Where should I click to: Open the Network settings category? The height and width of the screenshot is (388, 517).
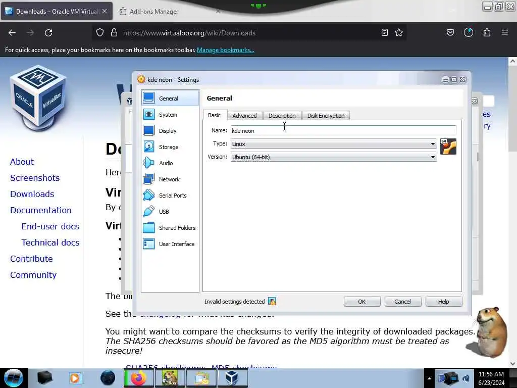[x=170, y=179]
